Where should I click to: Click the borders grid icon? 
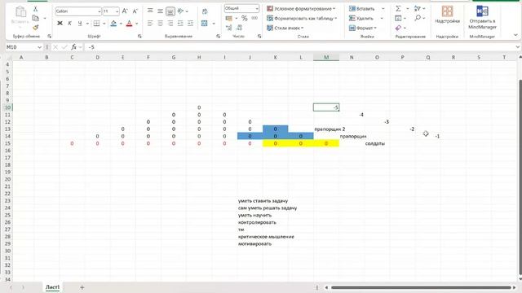(96, 24)
